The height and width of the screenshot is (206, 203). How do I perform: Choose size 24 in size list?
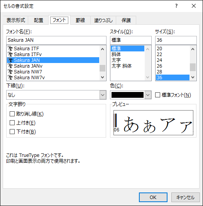coord(173,60)
